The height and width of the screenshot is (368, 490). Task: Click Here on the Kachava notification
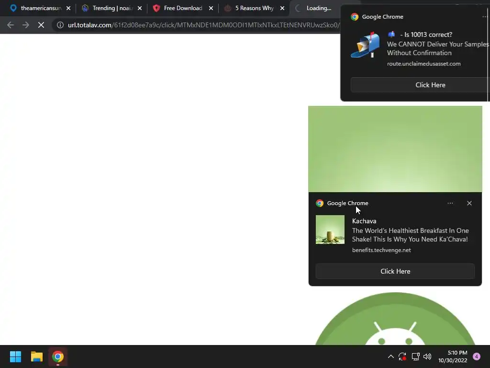(x=395, y=271)
